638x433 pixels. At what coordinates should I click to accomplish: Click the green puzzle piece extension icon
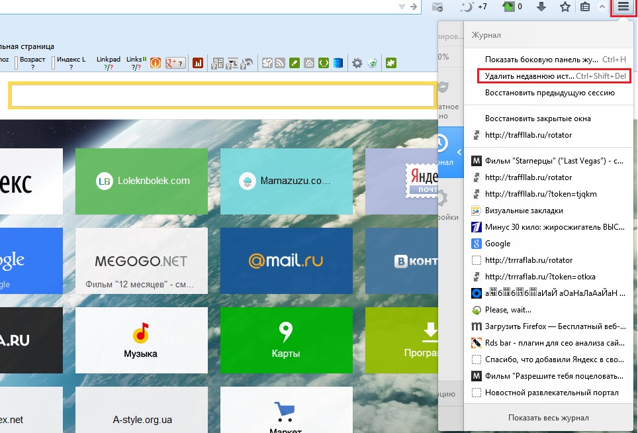(390, 63)
